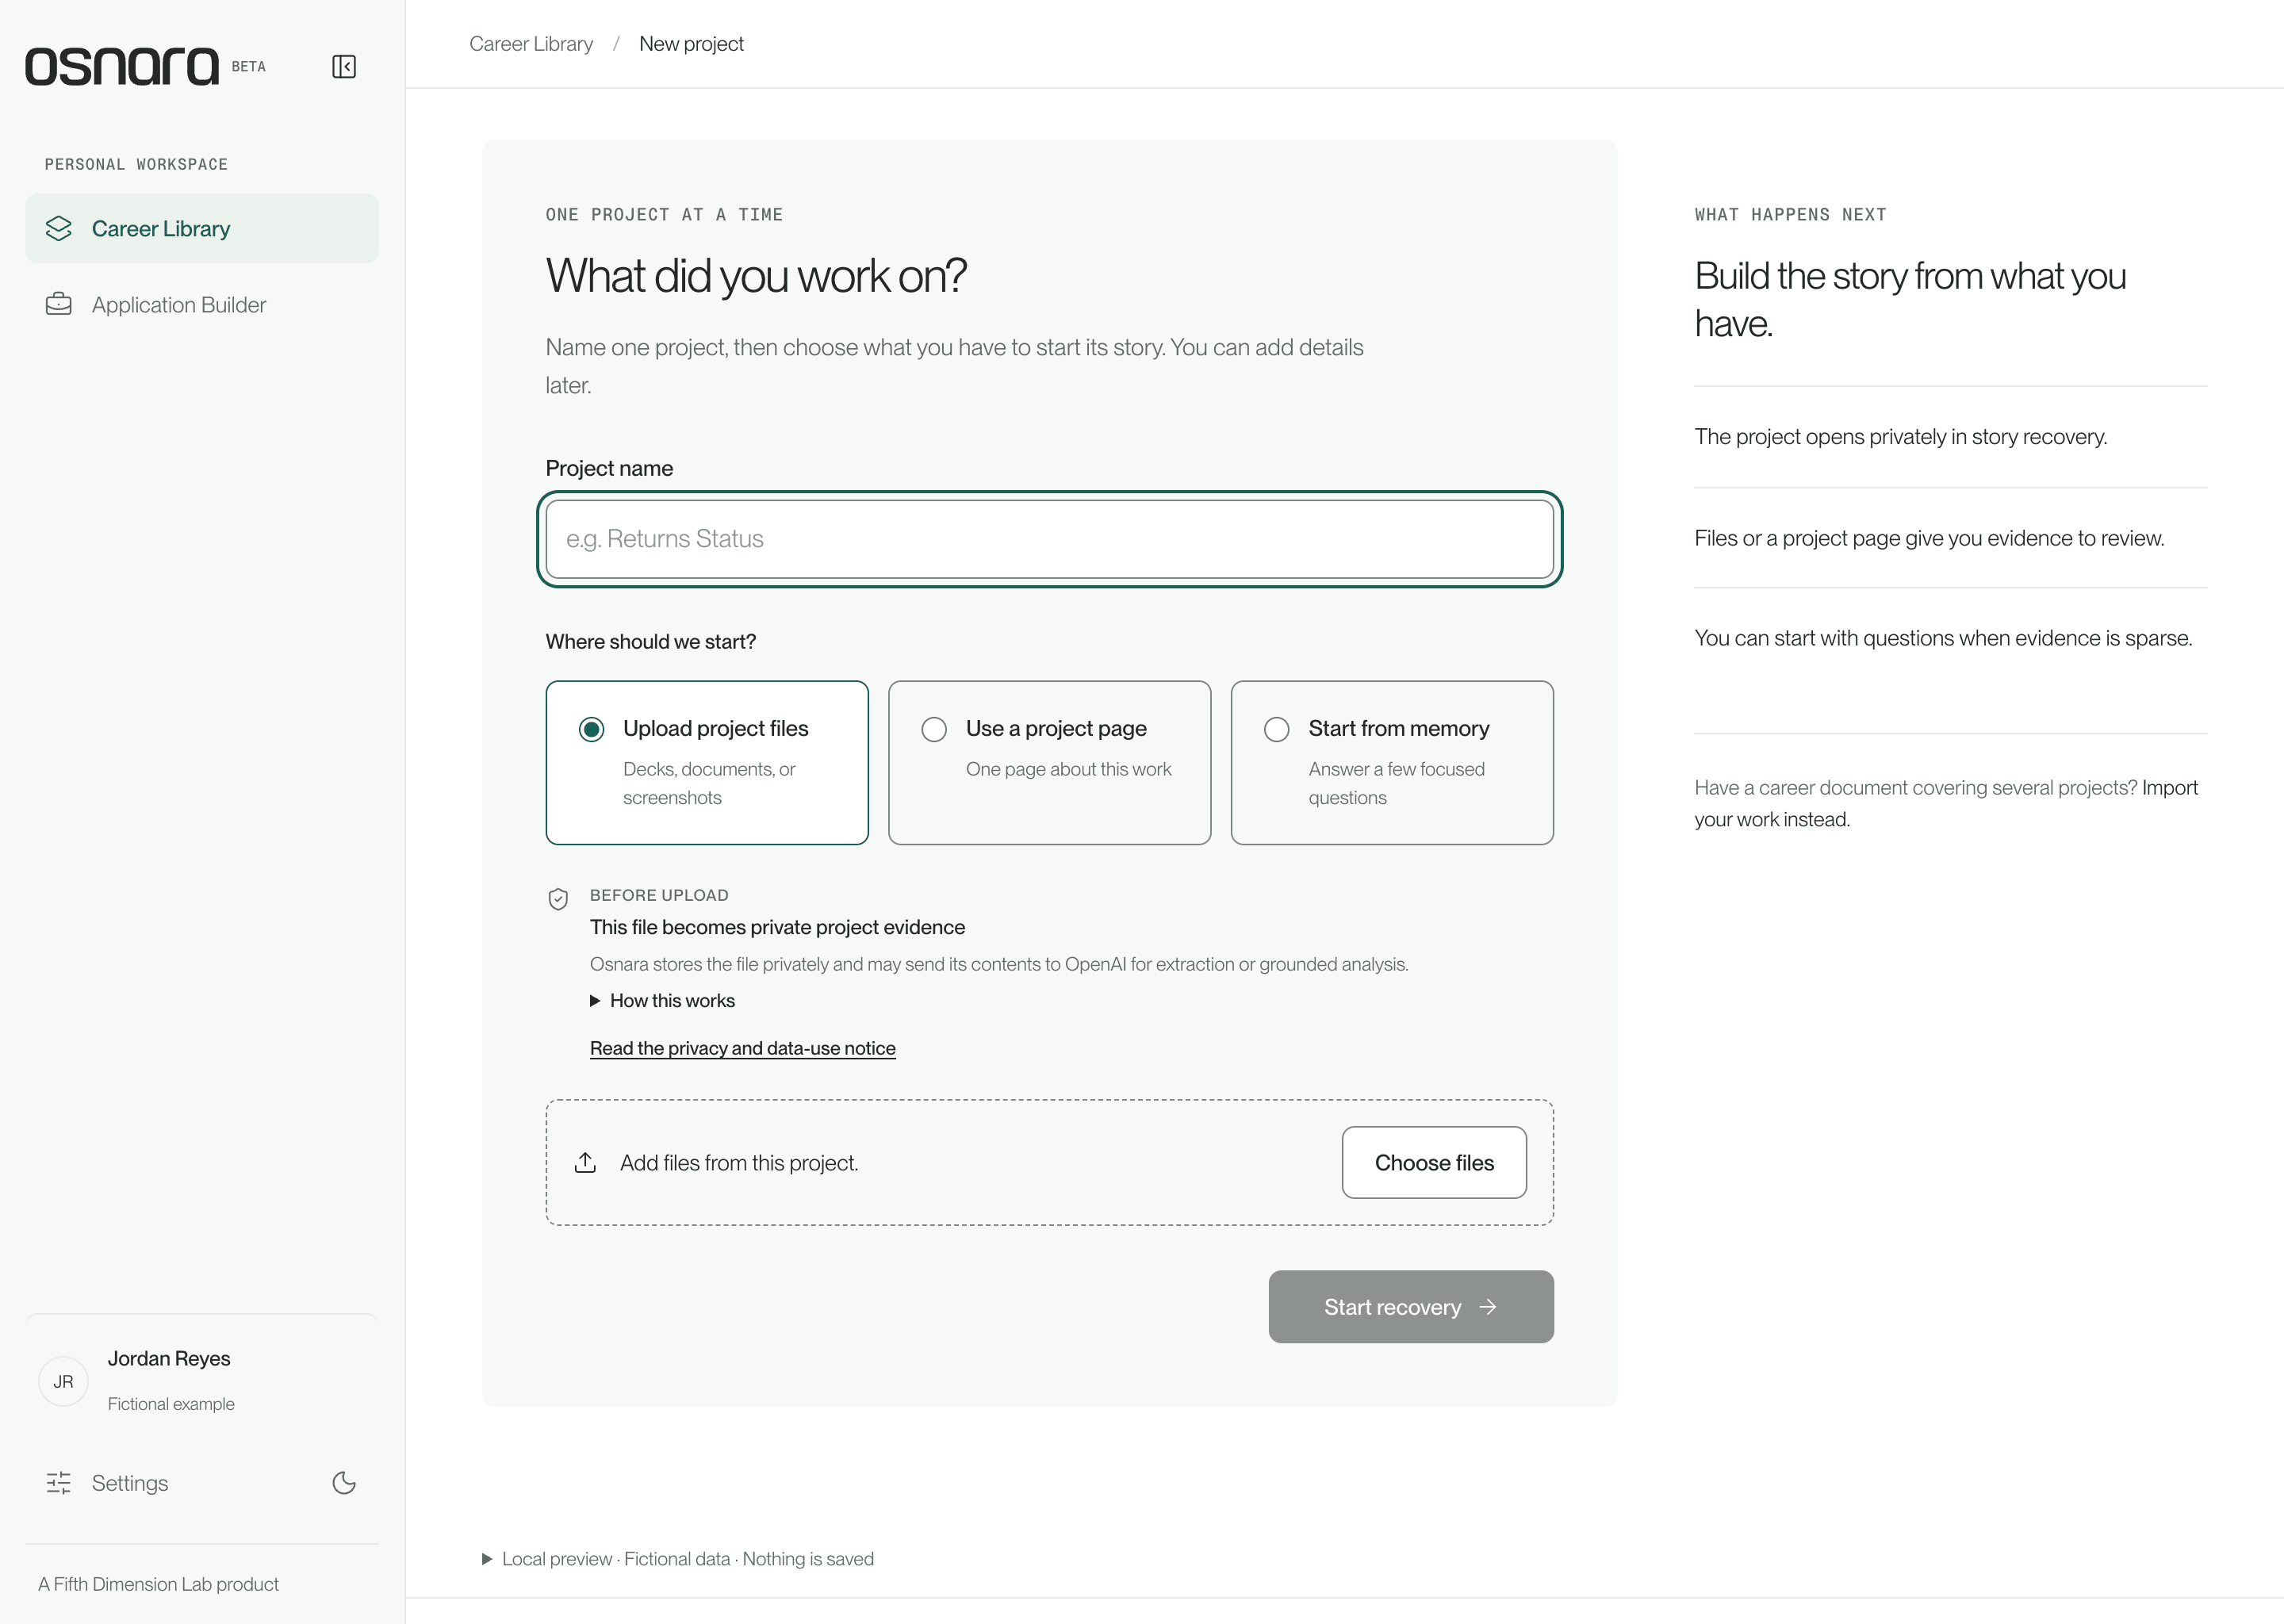Click the upload arrow icon in dropzone
The width and height of the screenshot is (2284, 1624).
pyautogui.click(x=586, y=1162)
